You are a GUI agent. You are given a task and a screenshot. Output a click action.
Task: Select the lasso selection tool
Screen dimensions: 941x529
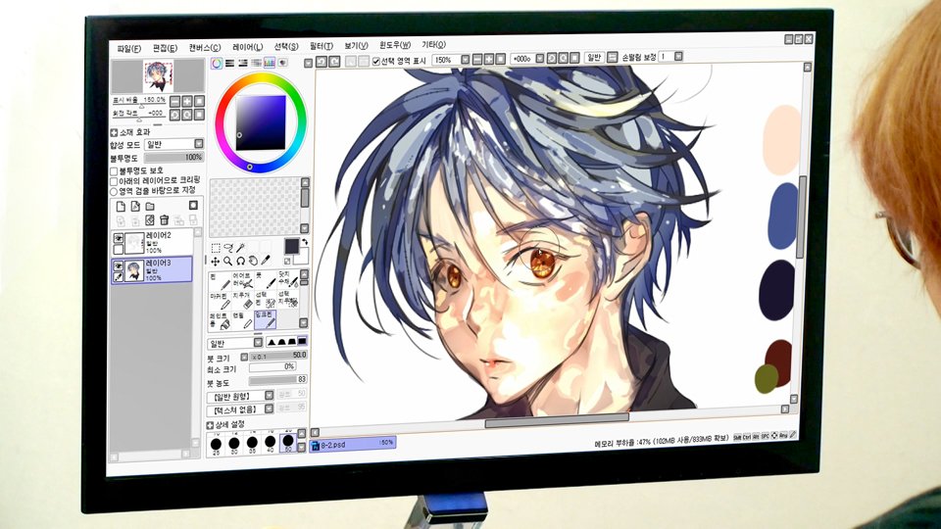pos(228,248)
